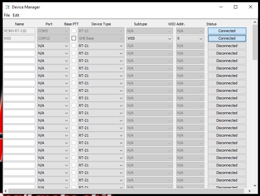Enable Base PTT in first Disconnected row
Viewport: 260px width, 196px height.
(x=74, y=46)
